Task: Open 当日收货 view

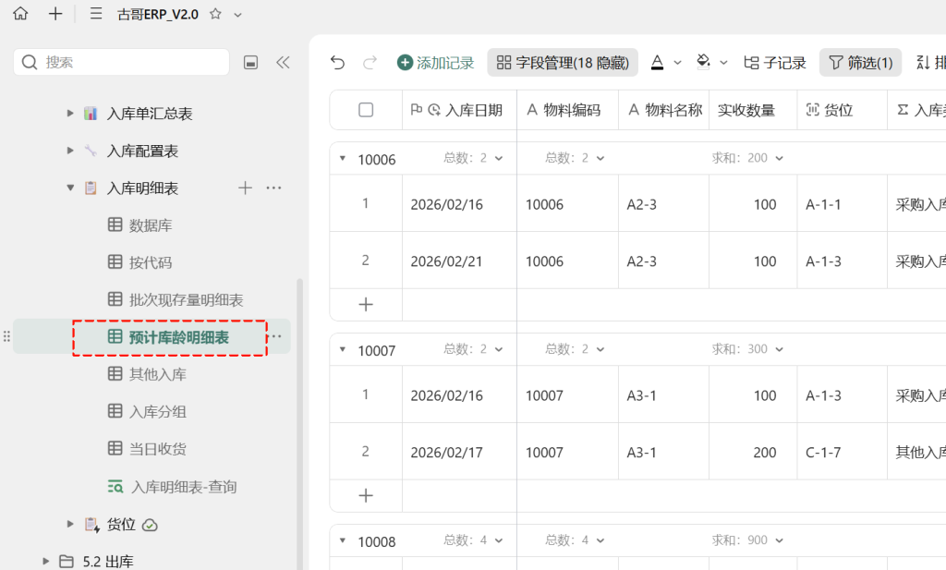Action: 157,449
